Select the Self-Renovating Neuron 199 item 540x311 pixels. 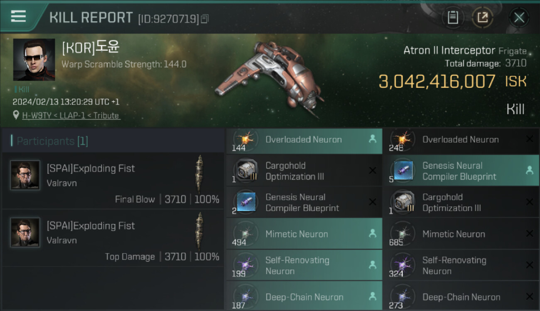pos(304,265)
